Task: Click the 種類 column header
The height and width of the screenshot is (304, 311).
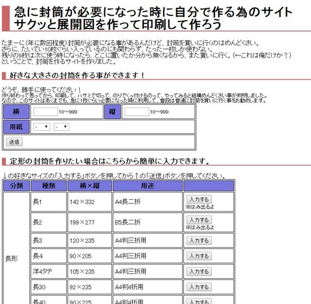Action: pos(49,186)
